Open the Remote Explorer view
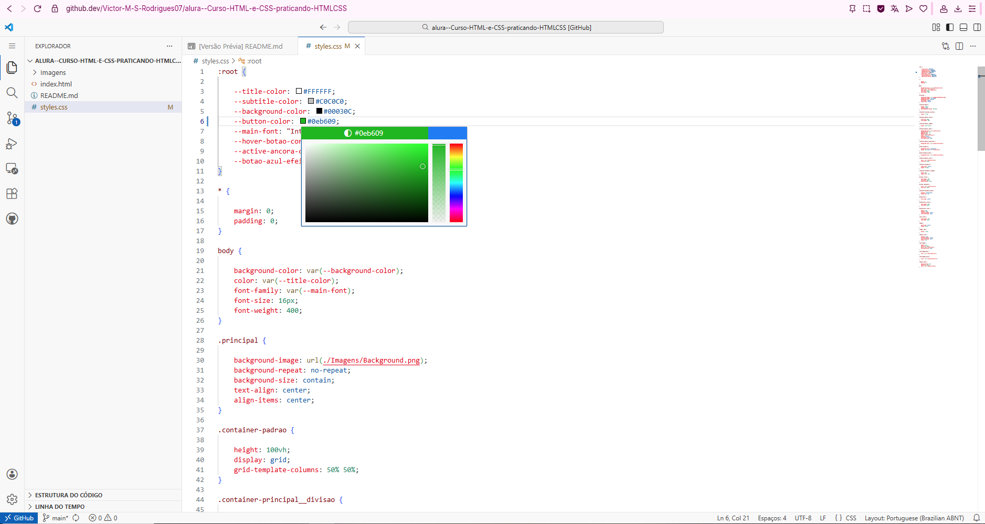 tap(12, 169)
